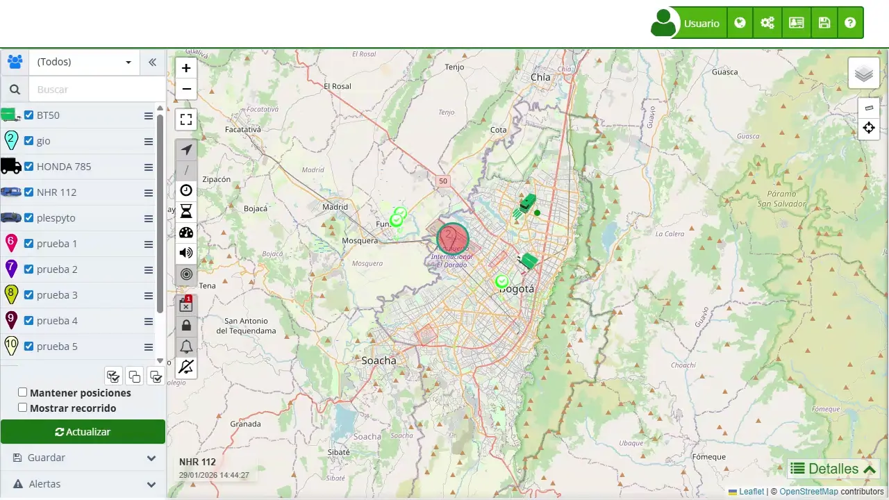Open the help question mark icon
This screenshot has height=500, width=889.
[850, 23]
